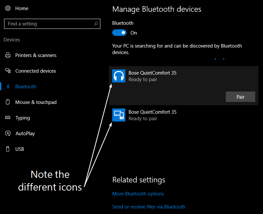Select the Printers & scanners icon
263x214 pixels.
click(x=8, y=55)
